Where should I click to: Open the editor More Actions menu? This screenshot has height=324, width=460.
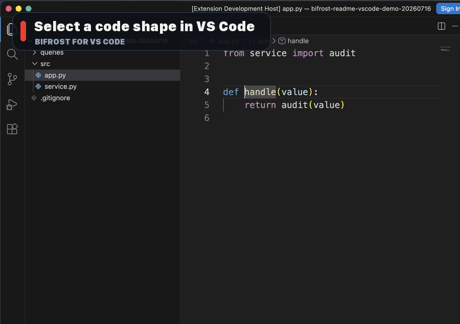pyautogui.click(x=455, y=26)
